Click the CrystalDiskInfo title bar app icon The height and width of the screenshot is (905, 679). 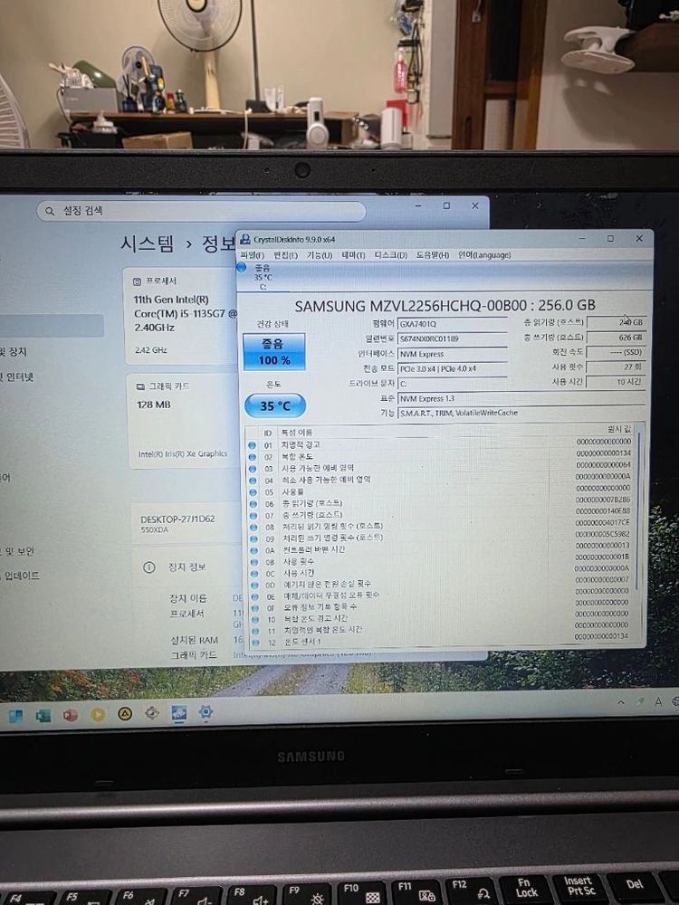click(245, 239)
